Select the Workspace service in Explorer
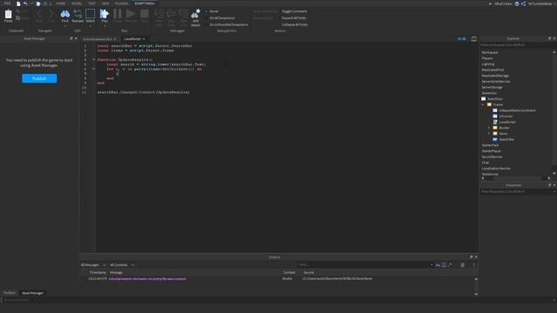Screen dimensions: 557x313 490,52
